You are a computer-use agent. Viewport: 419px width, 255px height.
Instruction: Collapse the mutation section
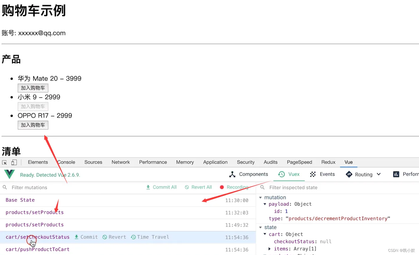[260, 197]
